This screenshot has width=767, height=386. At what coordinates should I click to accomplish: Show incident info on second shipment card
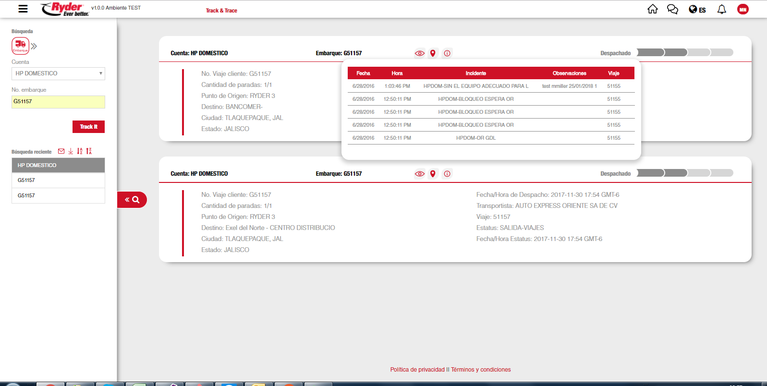447,174
